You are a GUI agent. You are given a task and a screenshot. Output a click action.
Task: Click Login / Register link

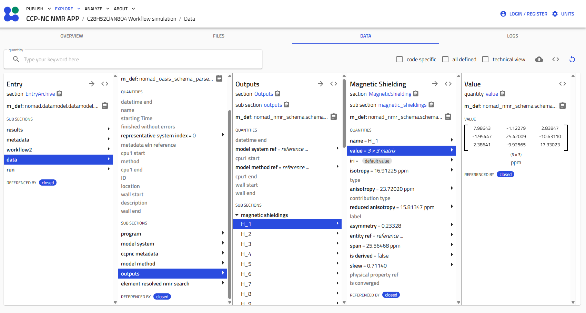[x=528, y=14]
